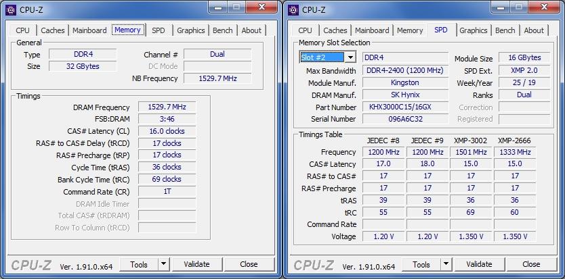565x279 pixels.
Task: Open Mainboard tab in right CPU-Z window
Action: click(372, 30)
